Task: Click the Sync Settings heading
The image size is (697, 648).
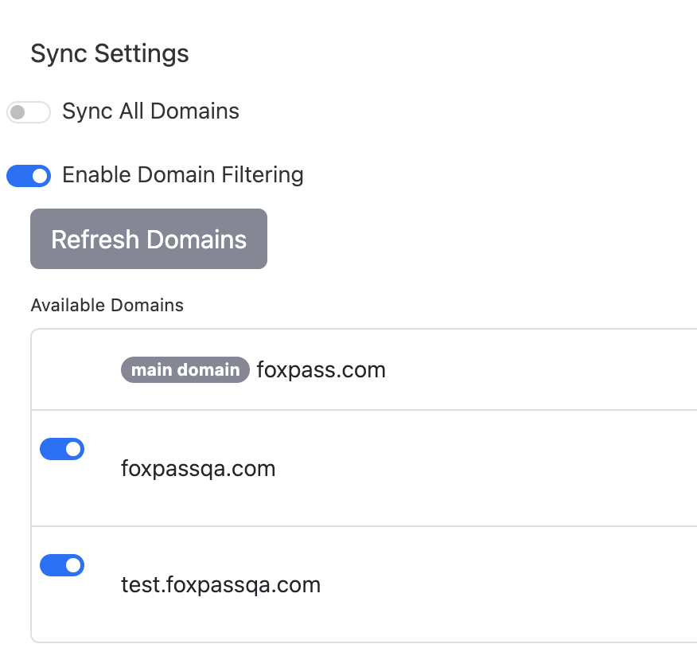Action: [x=110, y=53]
